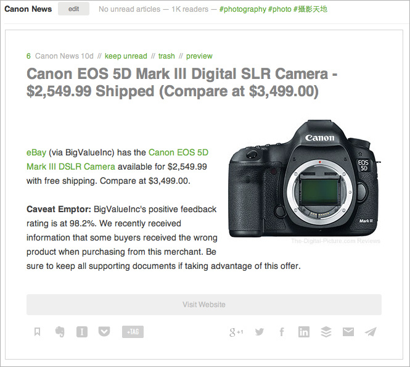This screenshot has width=410, height=367.
Task: Send article to Instapaper icon
Action: 82,332
